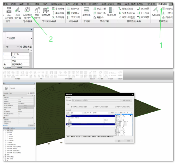
Task: Close the upper properties panel
Action: pos(31,29)
